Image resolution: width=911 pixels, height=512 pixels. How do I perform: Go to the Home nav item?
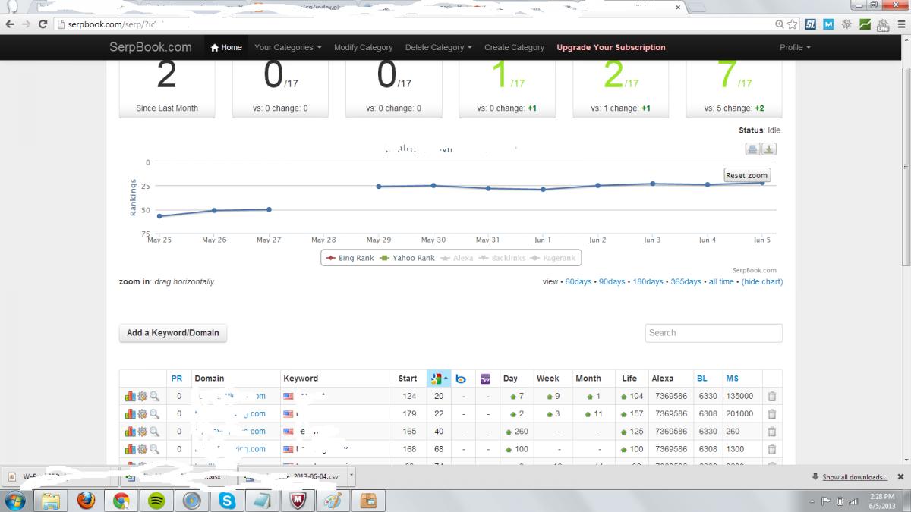(x=226, y=47)
